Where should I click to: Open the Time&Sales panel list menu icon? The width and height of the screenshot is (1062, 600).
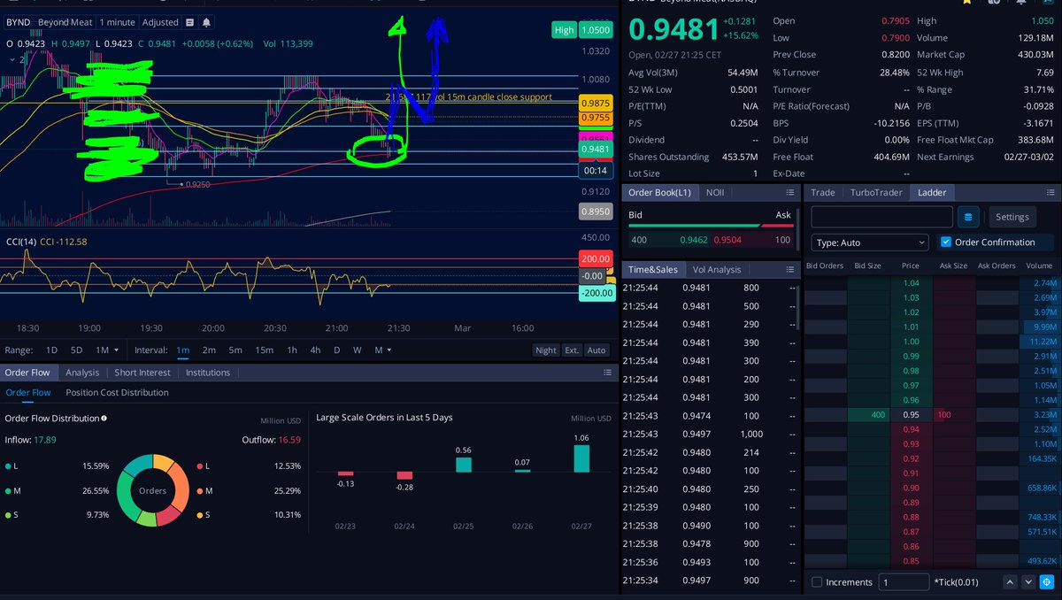point(789,269)
